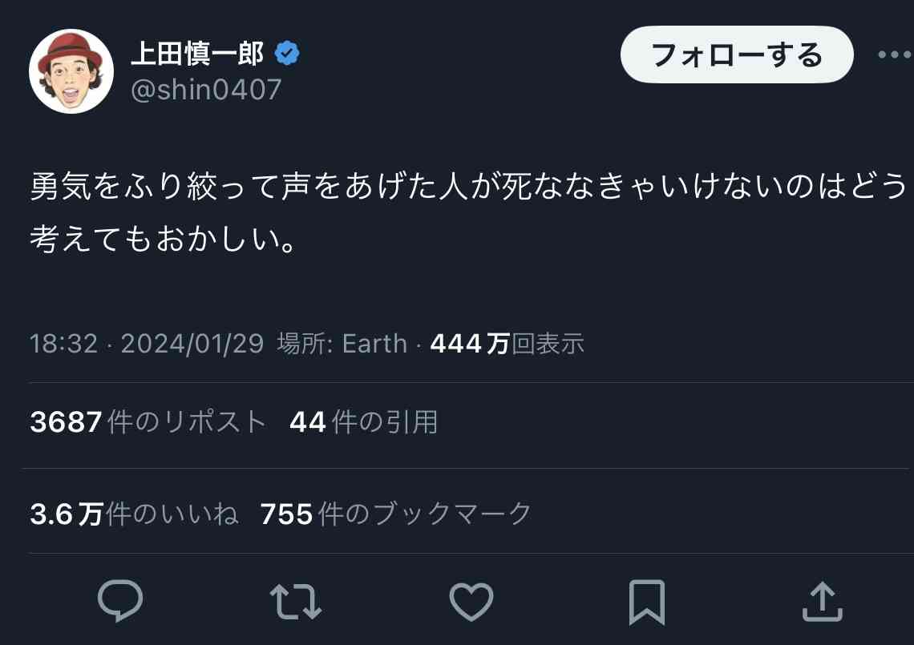Tap the 場所: Earth location label
The image size is (914, 645).
[342, 344]
